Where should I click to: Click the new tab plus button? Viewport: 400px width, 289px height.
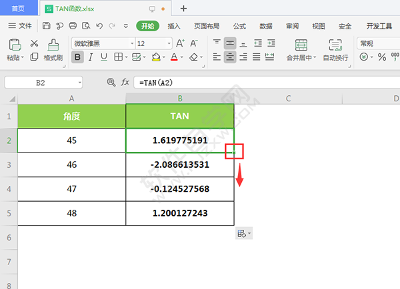click(x=183, y=9)
